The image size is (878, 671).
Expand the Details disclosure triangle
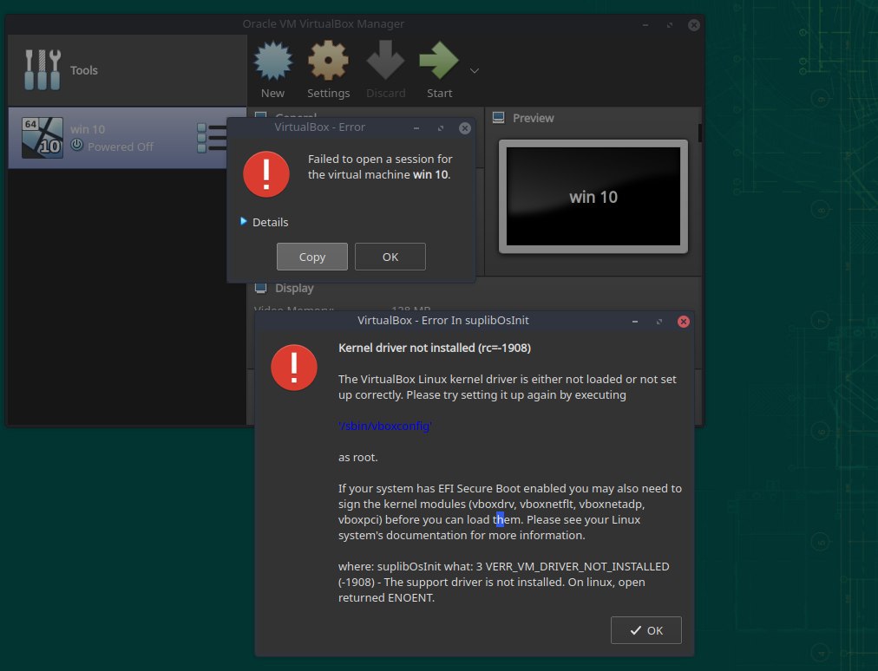click(x=244, y=222)
